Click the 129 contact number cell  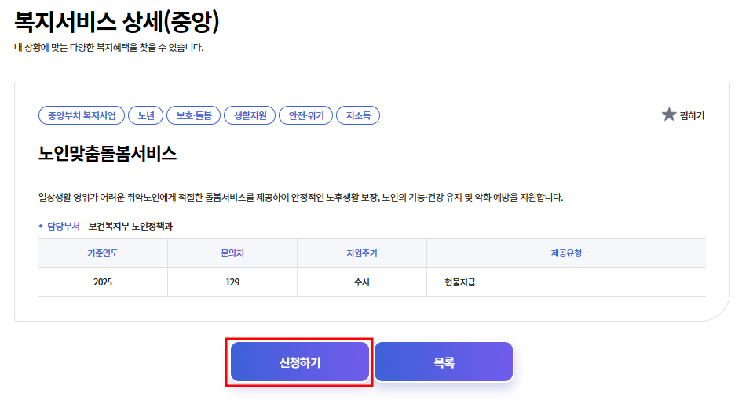232,282
